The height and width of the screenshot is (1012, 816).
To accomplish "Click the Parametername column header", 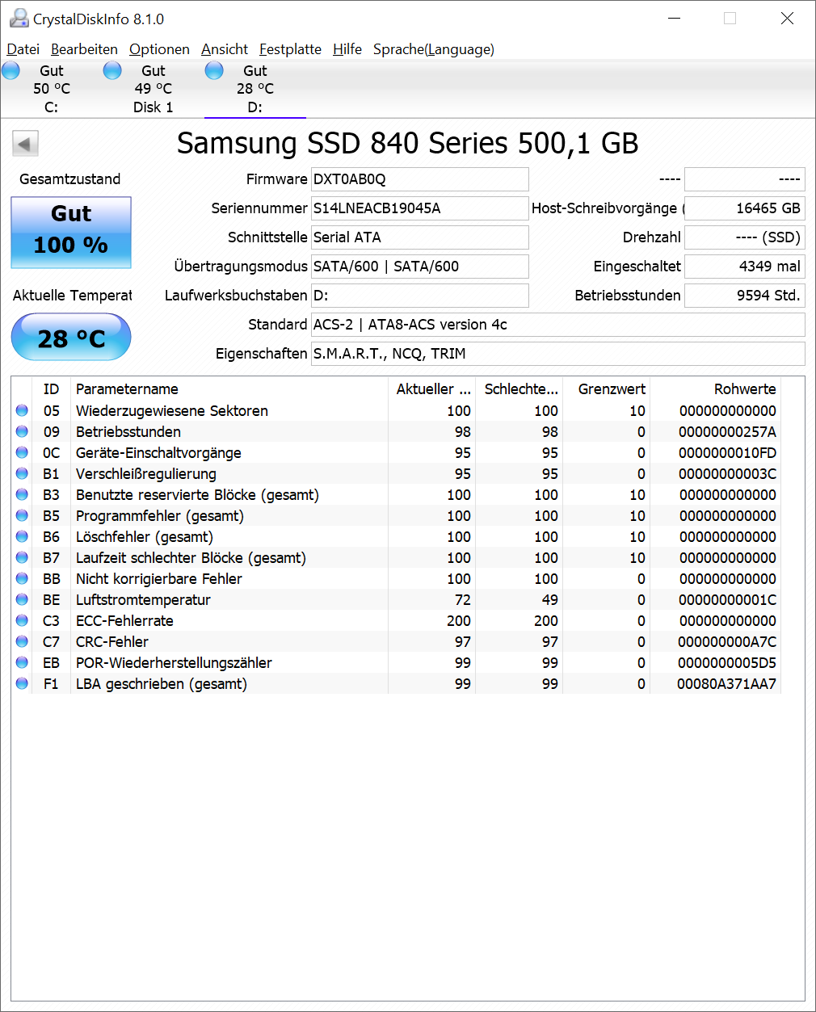I will [x=229, y=389].
